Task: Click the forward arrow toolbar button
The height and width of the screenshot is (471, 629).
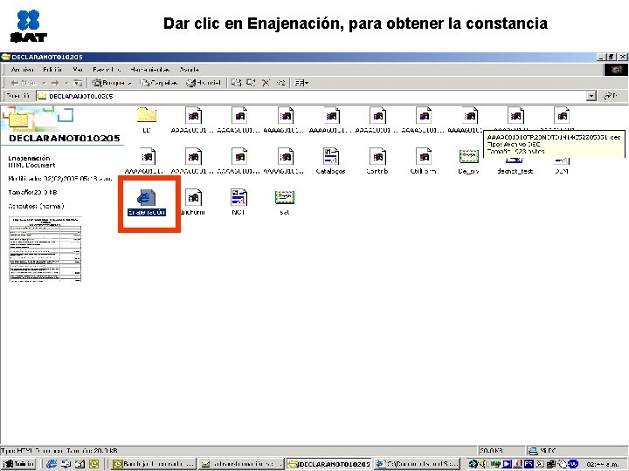Action: coord(55,83)
